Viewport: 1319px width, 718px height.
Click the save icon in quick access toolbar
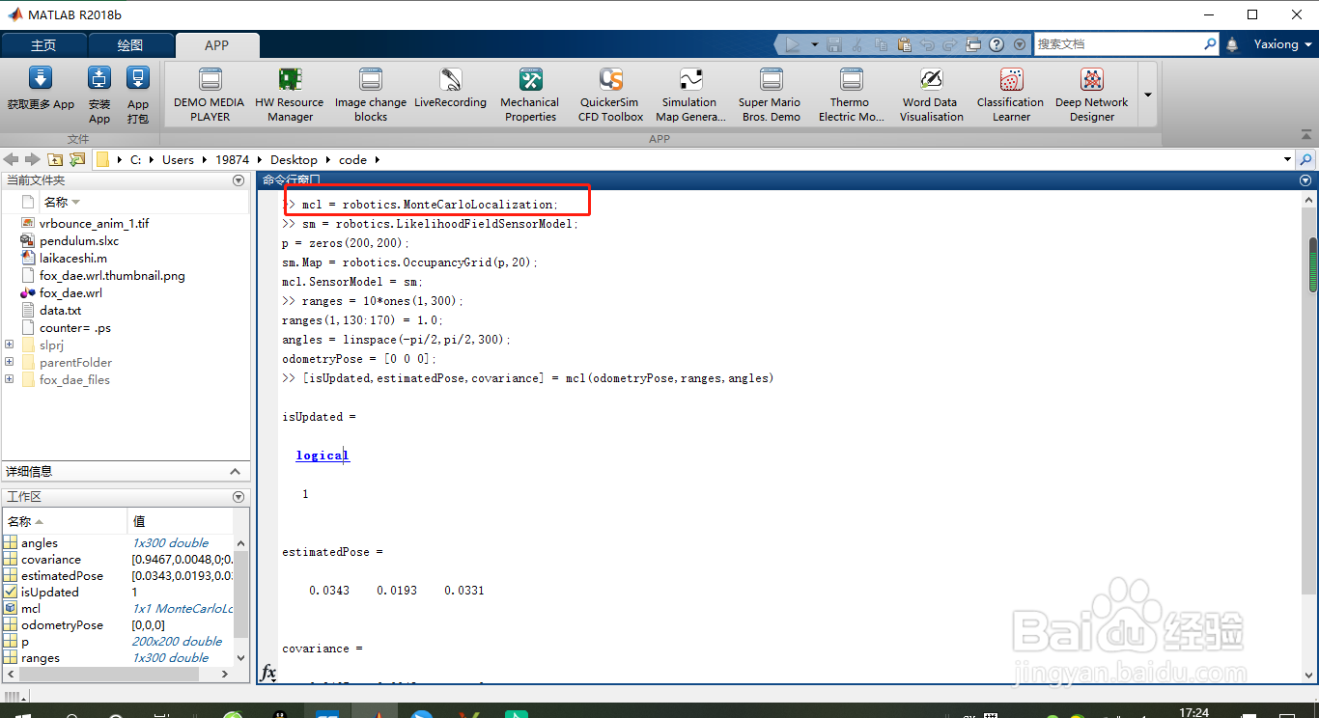[x=834, y=44]
